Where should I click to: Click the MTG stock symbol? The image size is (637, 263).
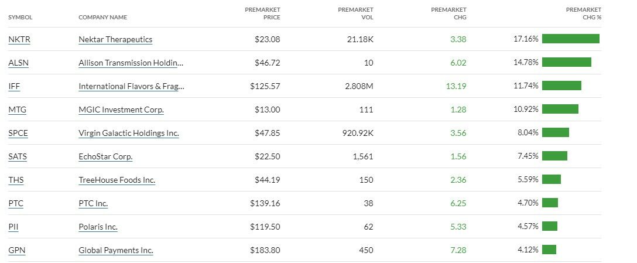(18, 110)
